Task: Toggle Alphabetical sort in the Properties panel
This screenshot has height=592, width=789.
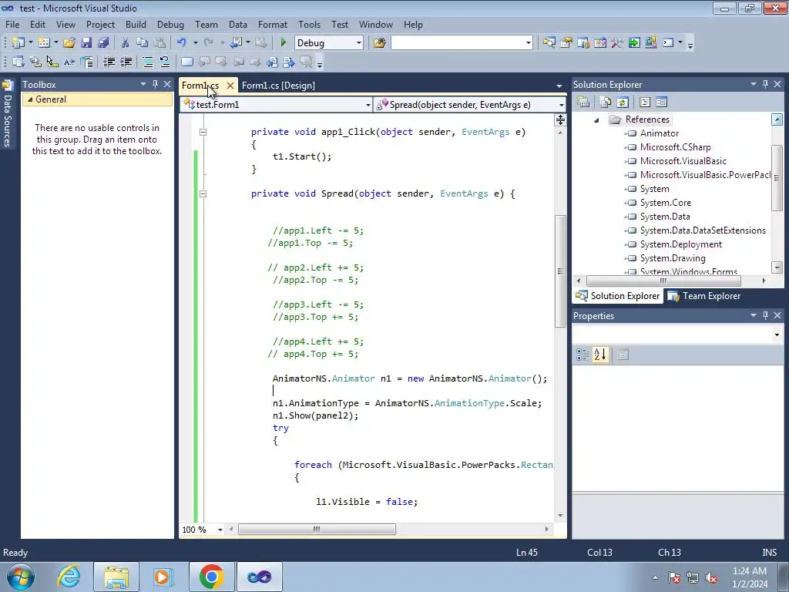Action: click(x=599, y=355)
